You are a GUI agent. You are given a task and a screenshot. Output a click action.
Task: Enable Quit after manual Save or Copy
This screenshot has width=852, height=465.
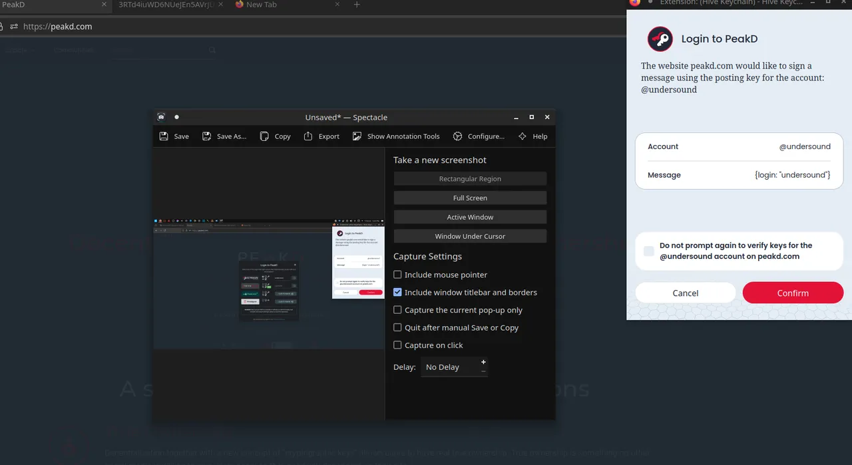397,327
